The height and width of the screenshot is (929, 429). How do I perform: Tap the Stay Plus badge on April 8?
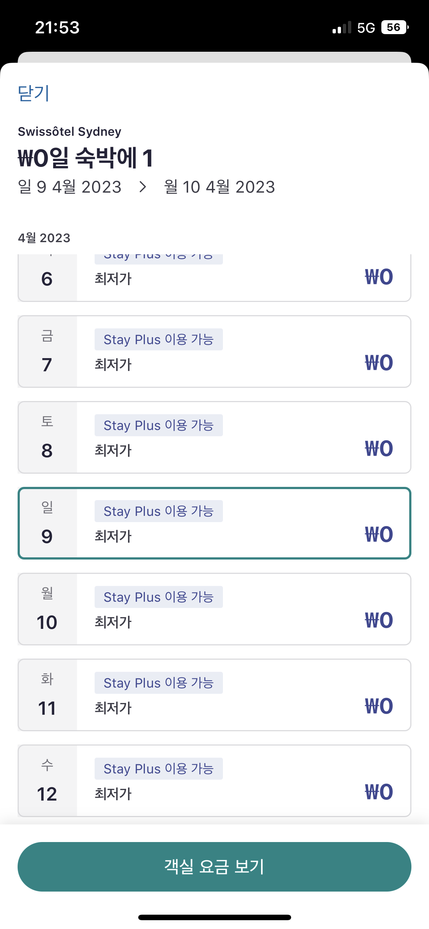click(x=158, y=425)
